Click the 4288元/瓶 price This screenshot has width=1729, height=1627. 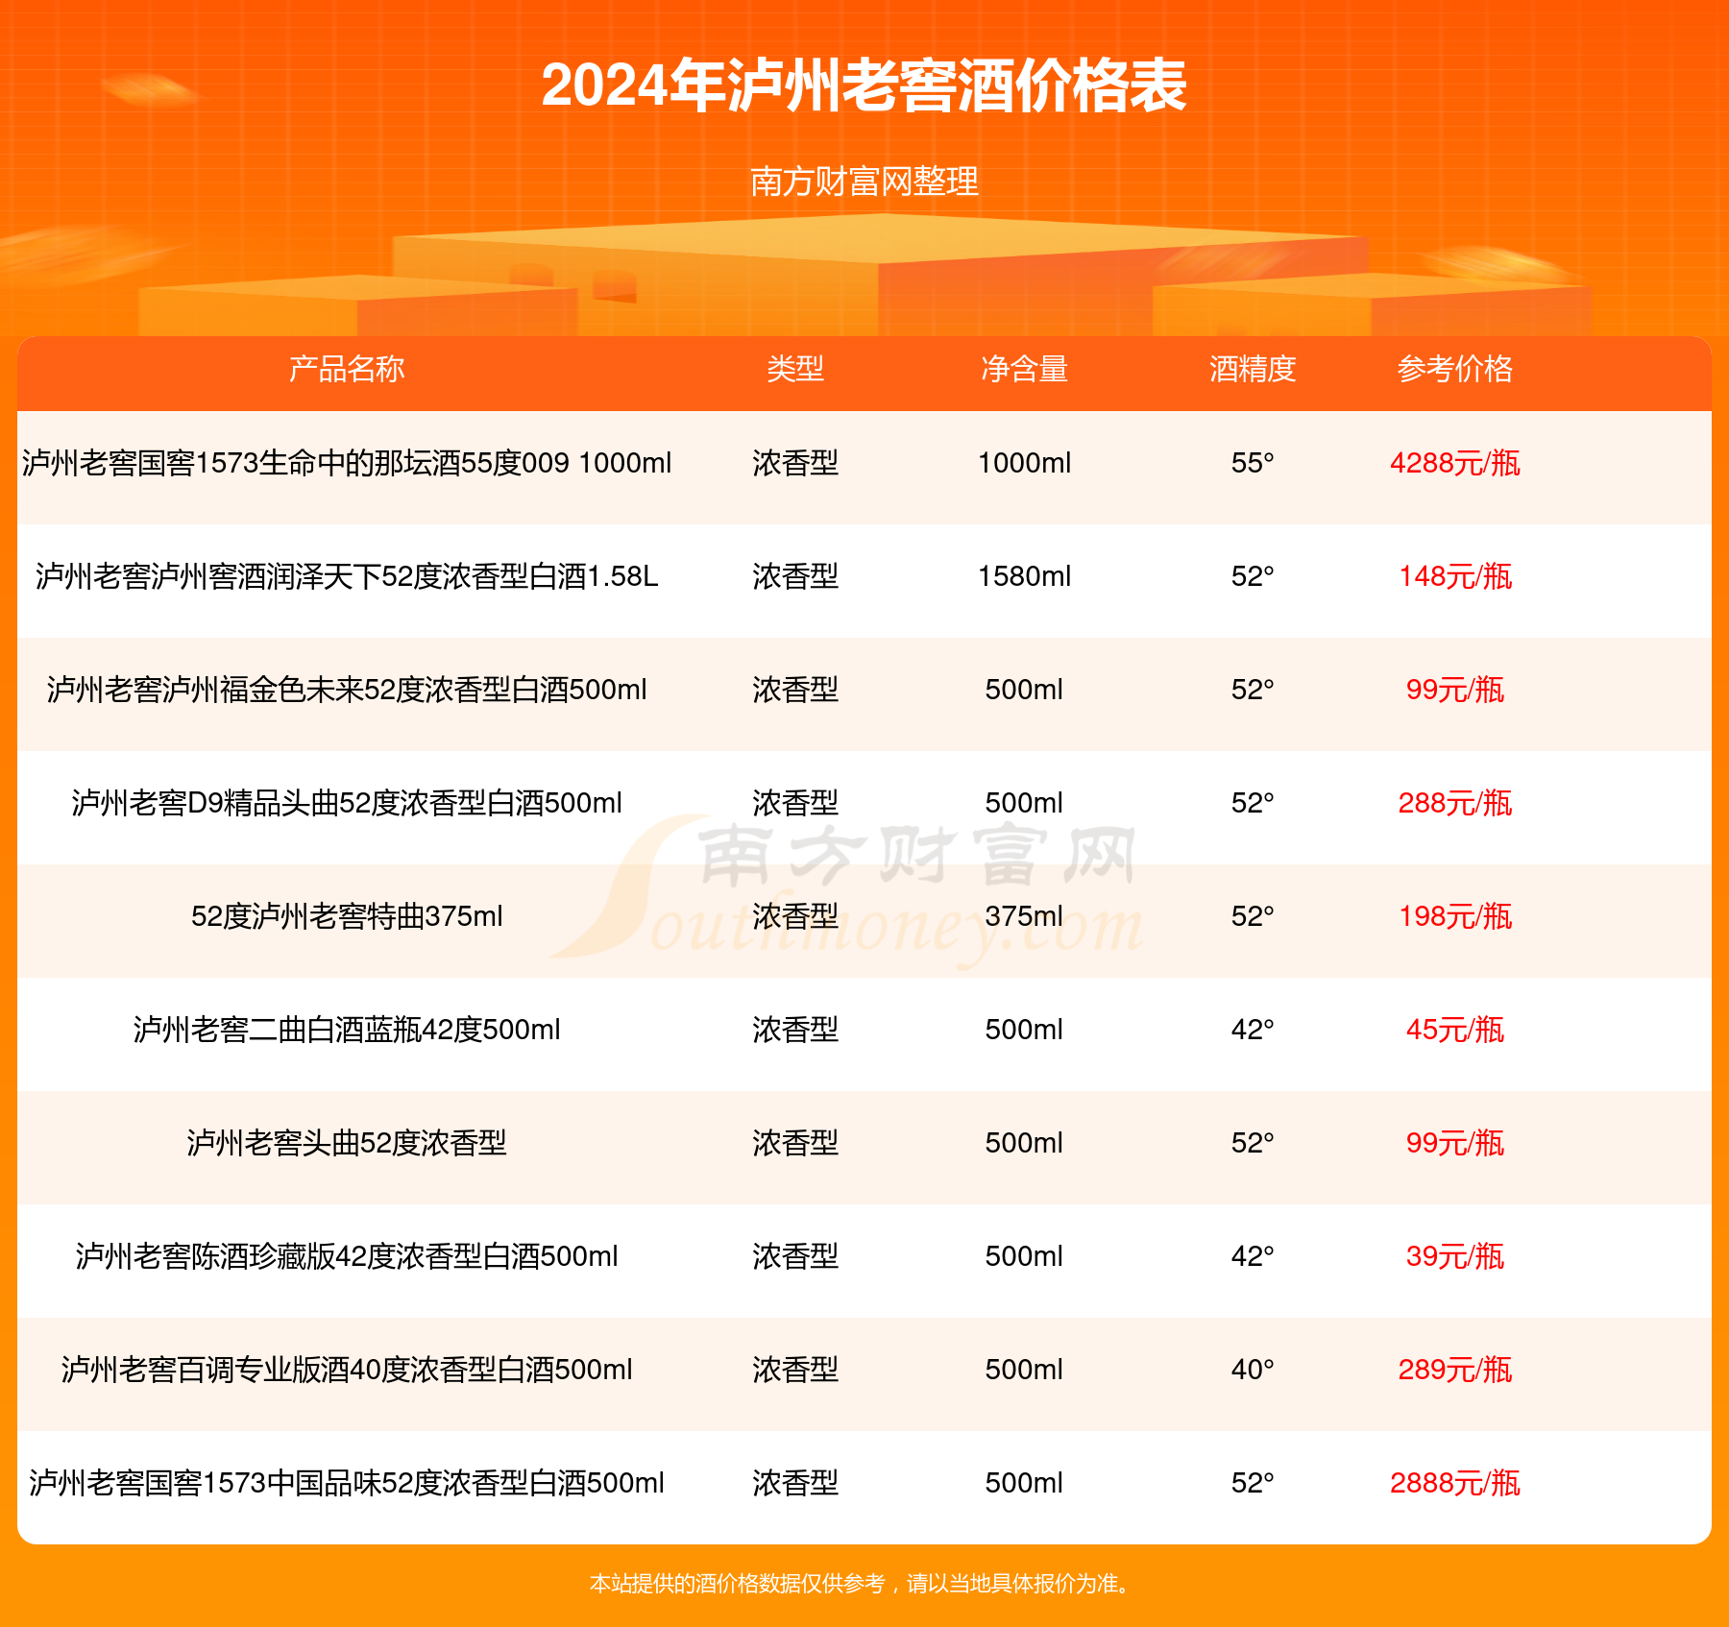point(1455,463)
